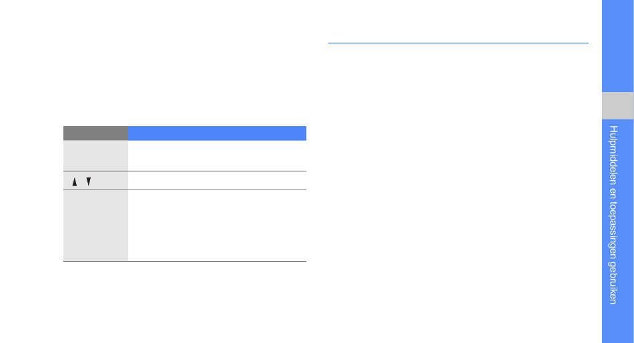The image size is (634, 343).
Task: Click the divider line beneath the arrow row
Action: click(x=185, y=190)
